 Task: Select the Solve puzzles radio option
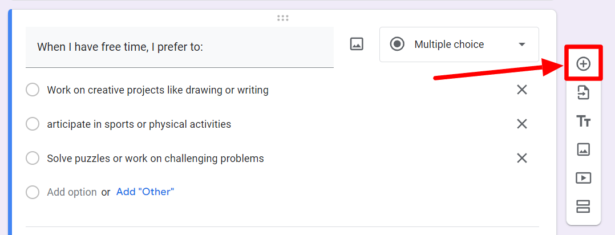32,159
